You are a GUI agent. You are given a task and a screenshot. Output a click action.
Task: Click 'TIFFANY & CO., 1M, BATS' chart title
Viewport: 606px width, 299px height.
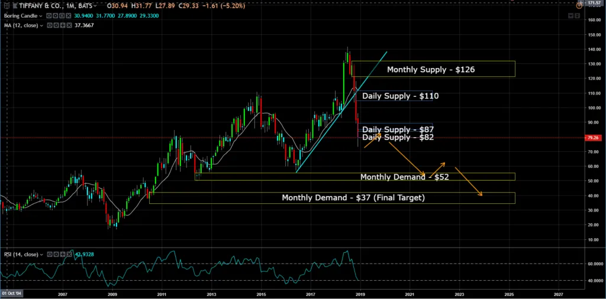(x=56, y=6)
